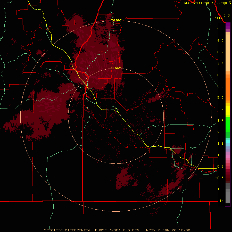This screenshot has height=232, width=232.
Task: Click the -0.5 scale label
Action: pyautogui.click(x=219, y=178)
